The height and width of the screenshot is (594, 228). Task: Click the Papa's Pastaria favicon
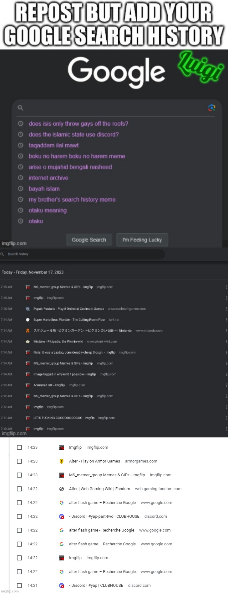point(28,309)
